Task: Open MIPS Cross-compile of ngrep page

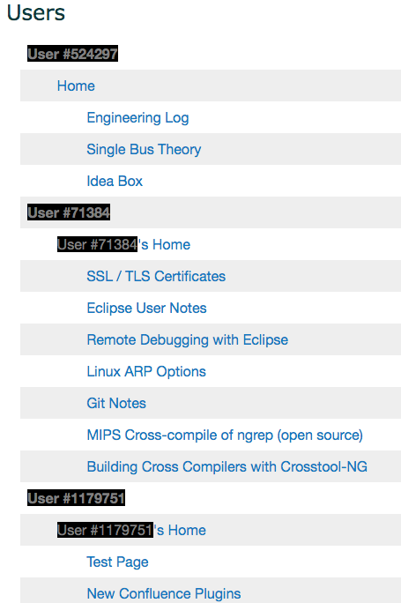Action: click(x=225, y=435)
